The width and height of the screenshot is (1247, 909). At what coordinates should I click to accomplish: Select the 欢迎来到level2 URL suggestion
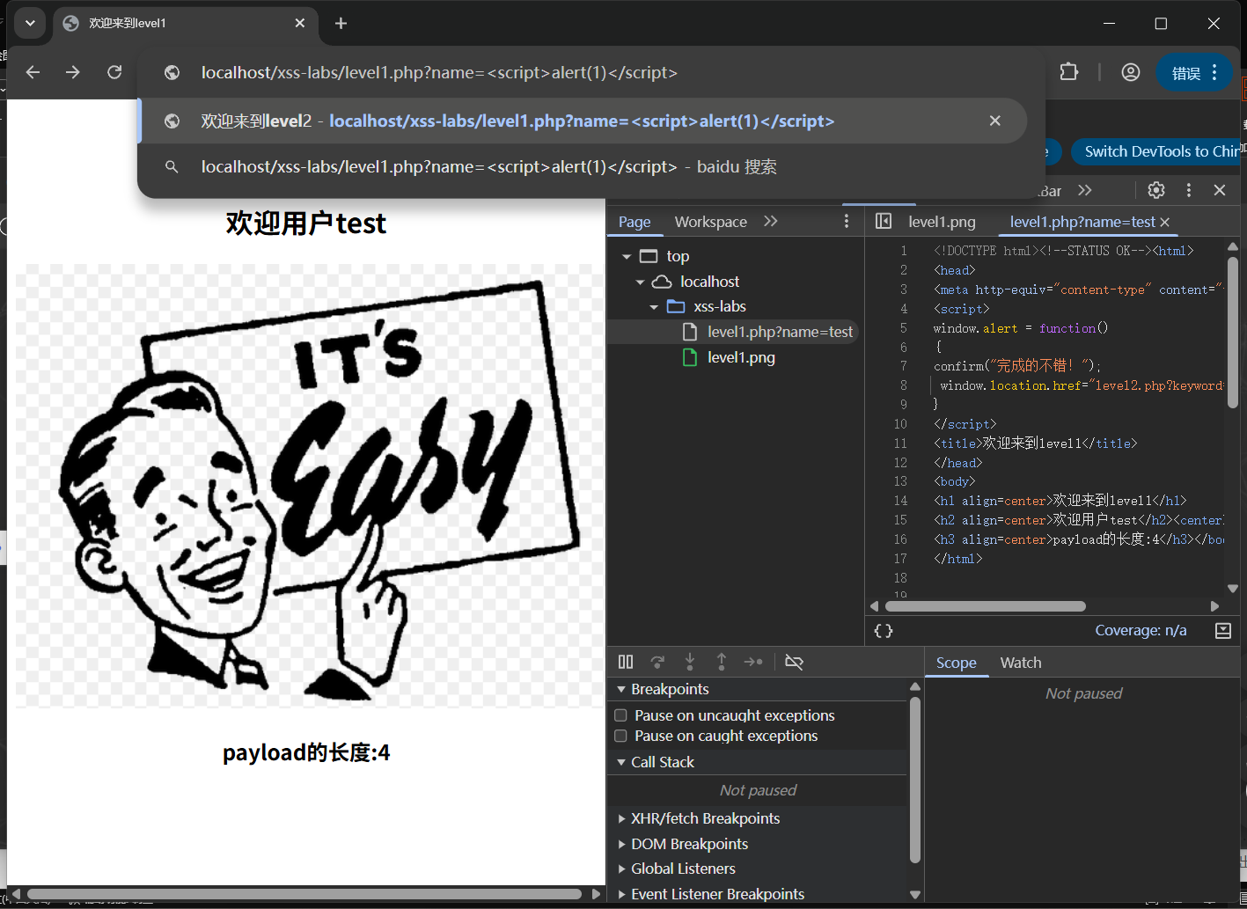coord(582,121)
